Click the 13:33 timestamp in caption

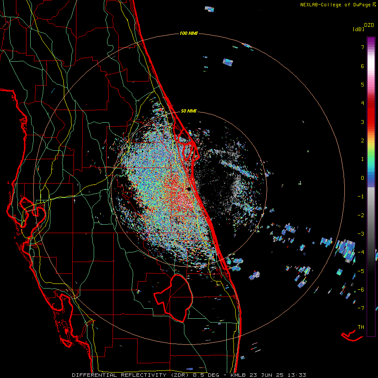point(297,375)
